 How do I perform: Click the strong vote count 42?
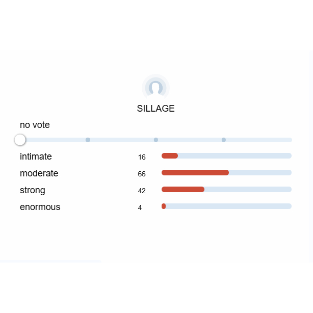(142, 191)
